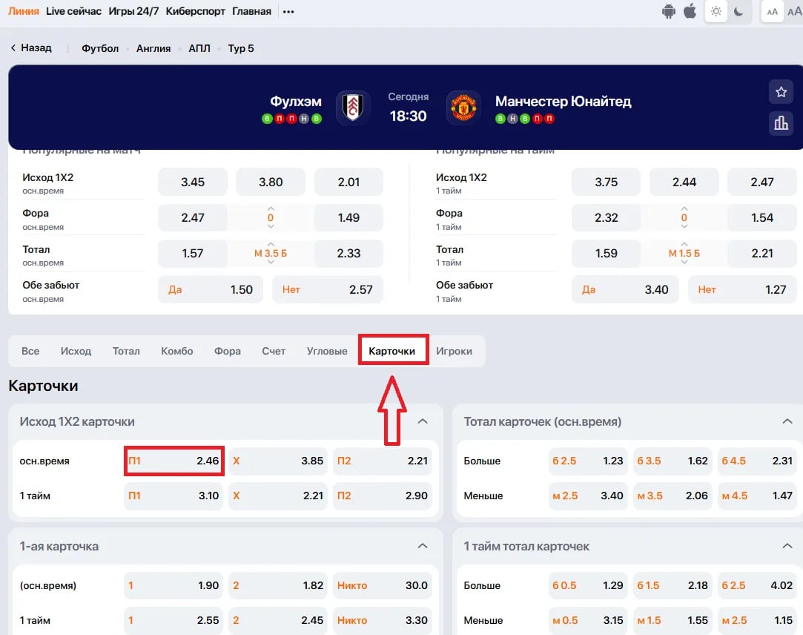Select cards X осн.время odds 3.85
Viewport: 803px width, 635px height.
(x=278, y=461)
